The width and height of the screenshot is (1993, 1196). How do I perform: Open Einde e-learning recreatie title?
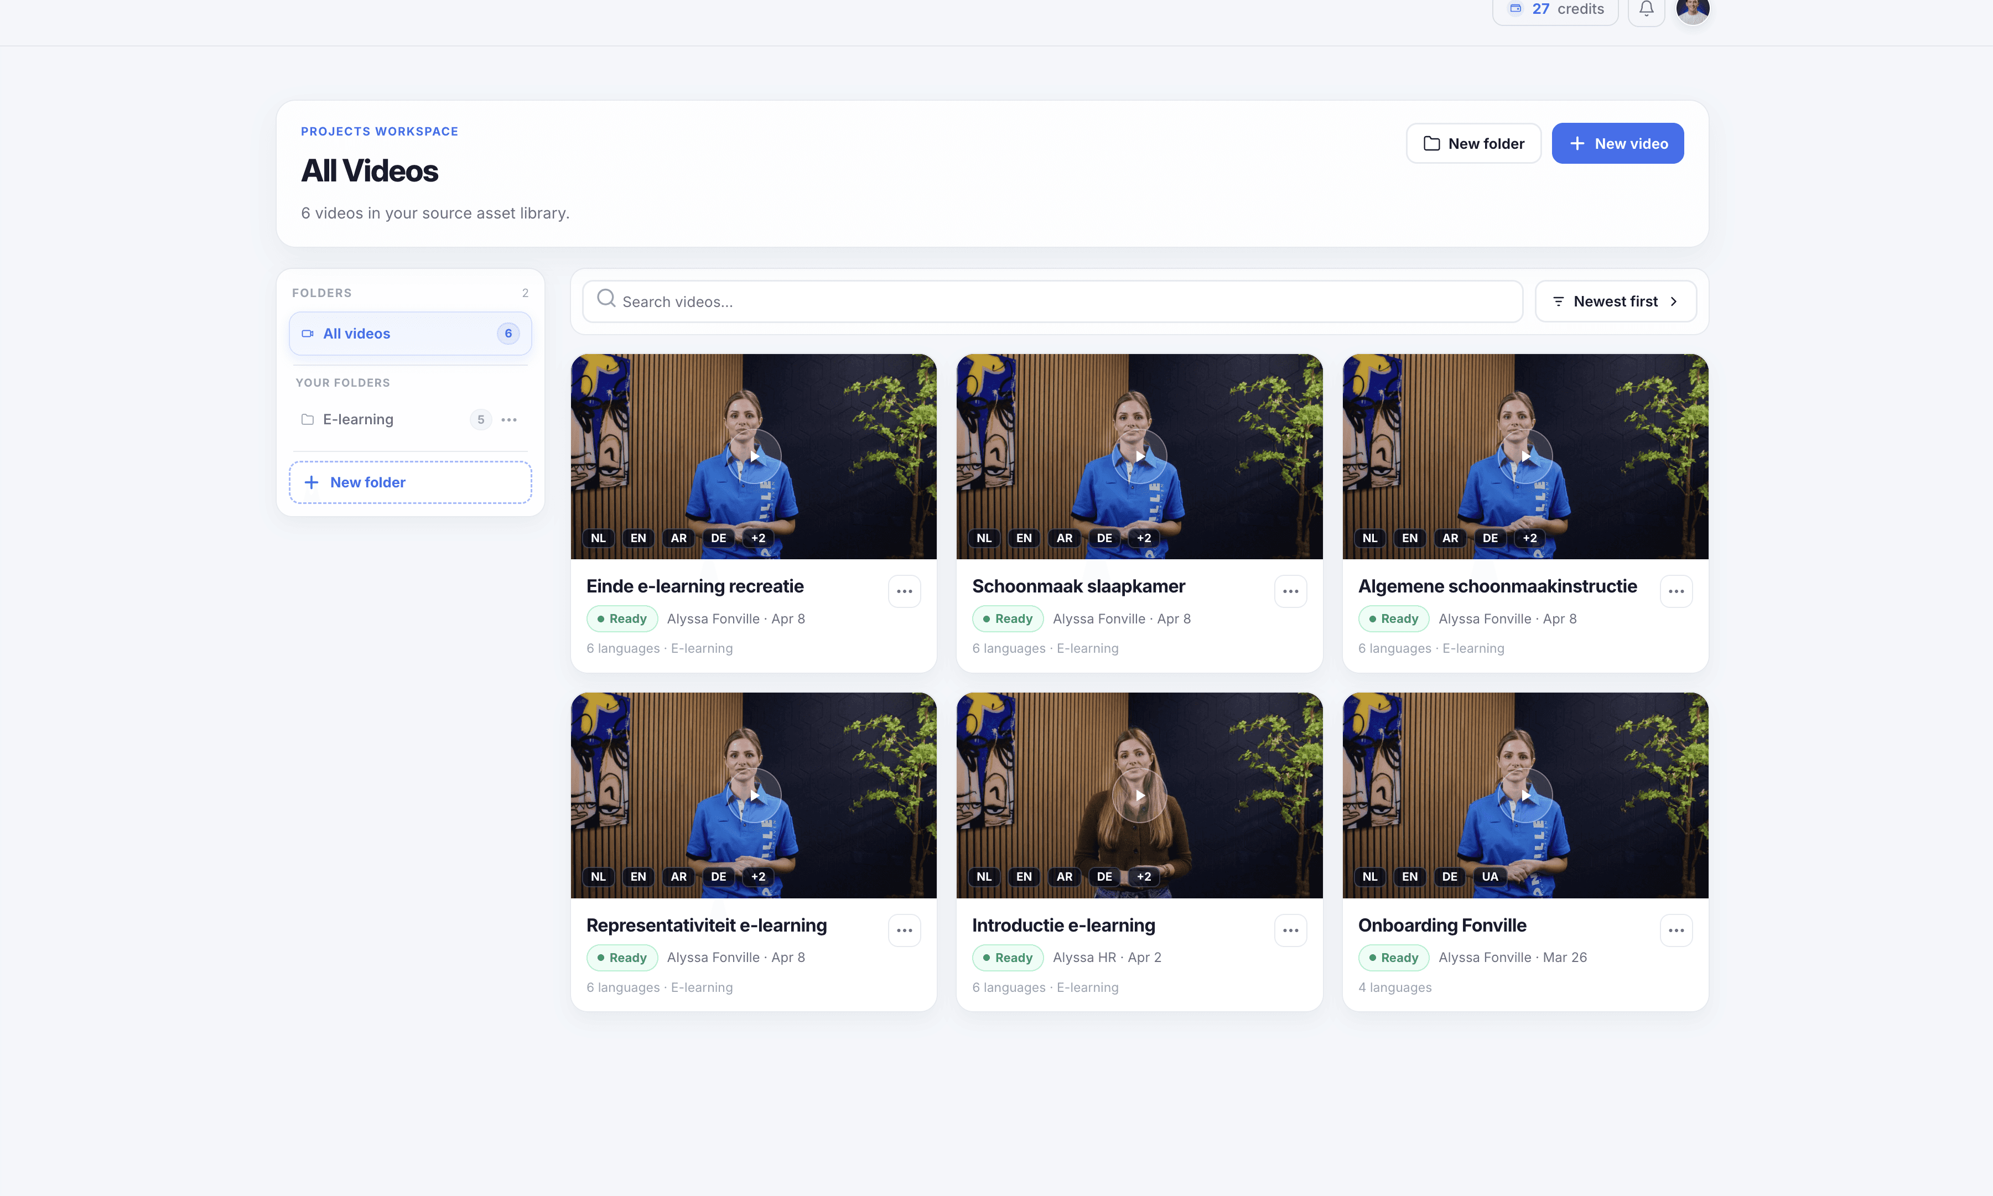pyautogui.click(x=695, y=586)
